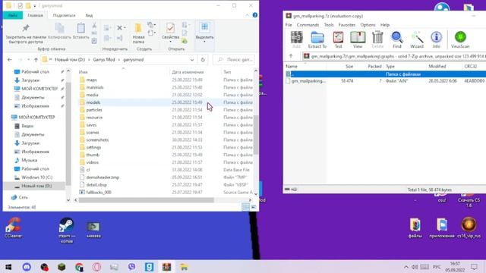Expand recent locations arrow in Explorer
The height and width of the screenshot is (273, 486).
pyautogui.click(x=28, y=59)
